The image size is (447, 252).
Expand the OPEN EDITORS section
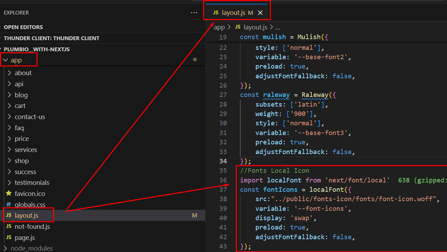(23, 27)
